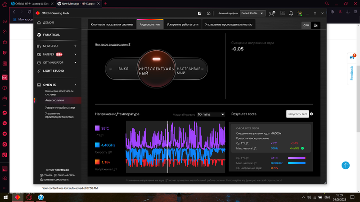This screenshot has width=360, height=202.
Task: Open the notifications bell in OMEN Hub
Action: pos(291,13)
